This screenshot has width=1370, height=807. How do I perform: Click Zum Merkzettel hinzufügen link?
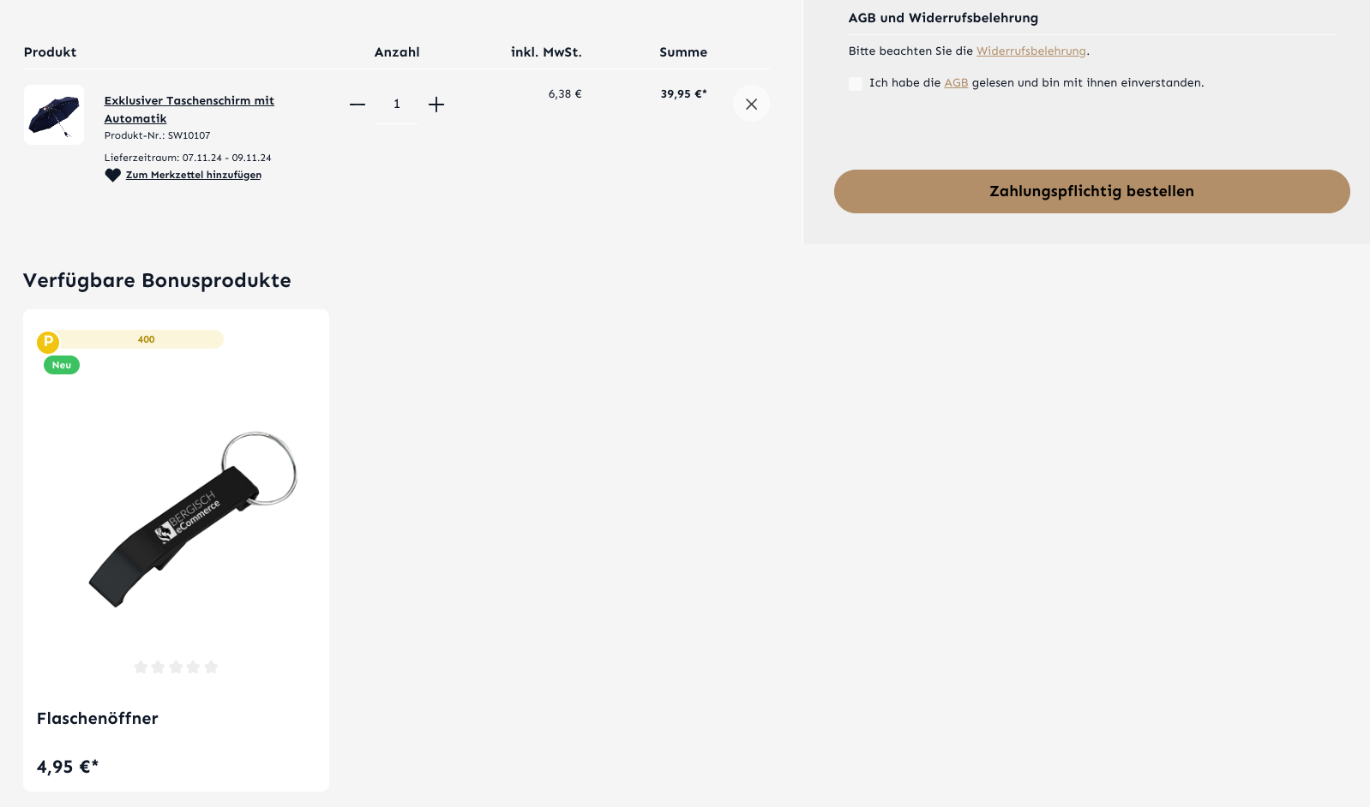(194, 175)
